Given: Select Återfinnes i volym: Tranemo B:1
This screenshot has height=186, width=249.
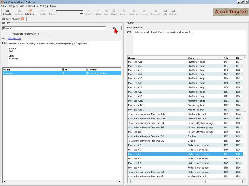Looking at the screenshot, I should (185, 123).
